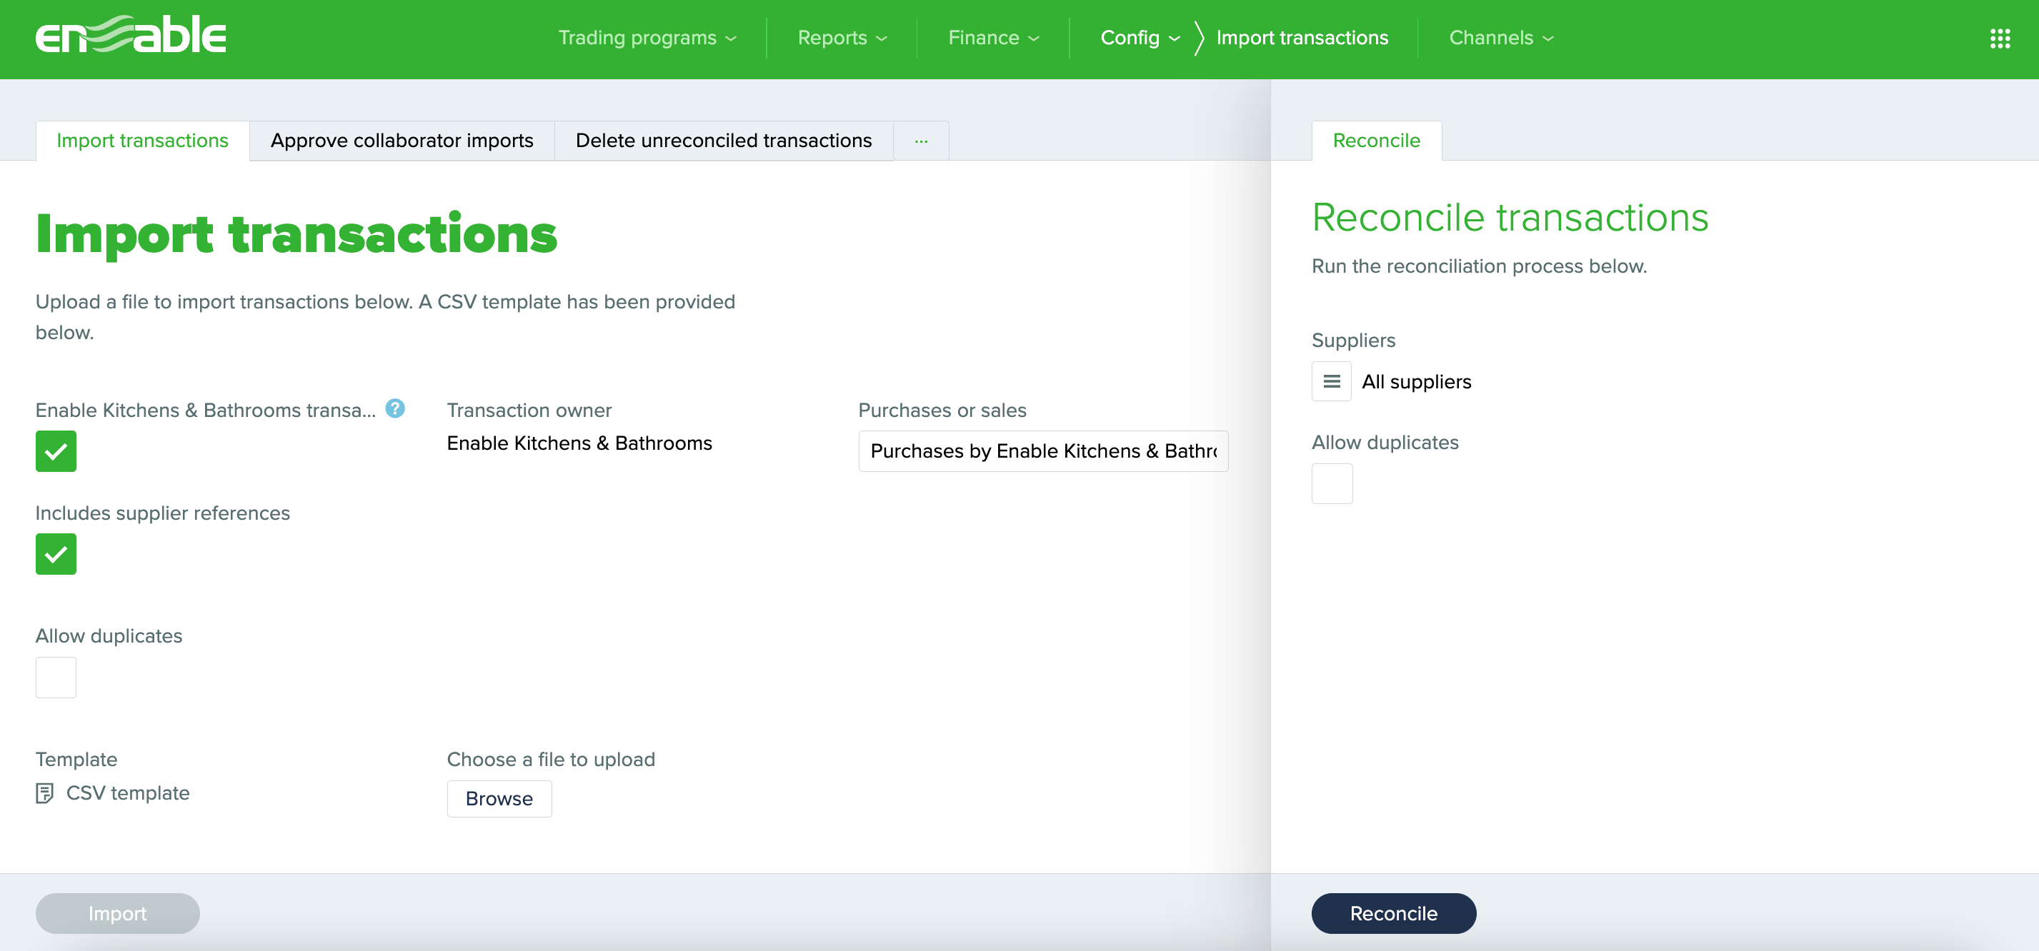Click All suppliers text

[1416, 381]
